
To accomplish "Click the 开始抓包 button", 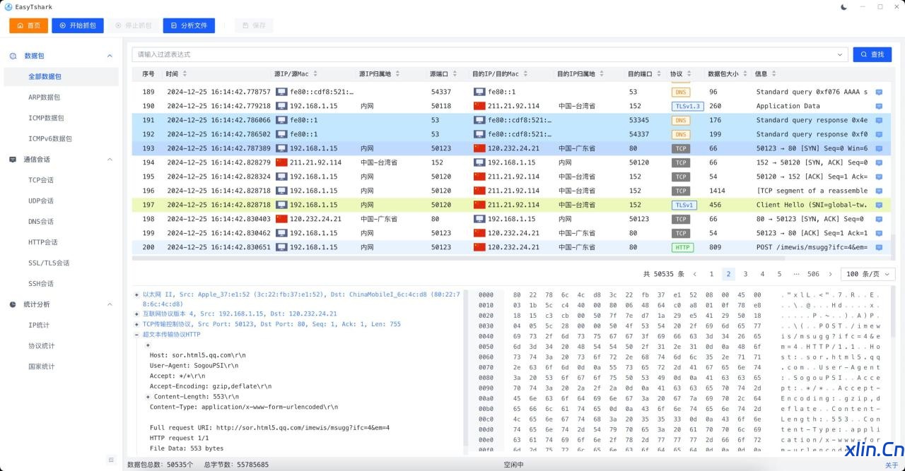I will [x=78, y=25].
